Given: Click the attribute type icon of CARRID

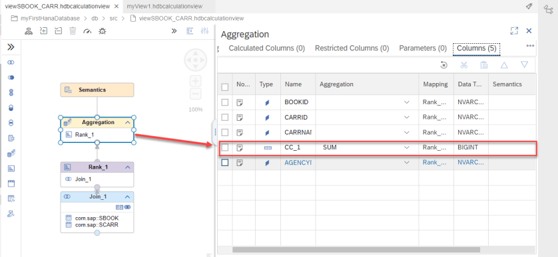Looking at the screenshot, I should [x=268, y=118].
